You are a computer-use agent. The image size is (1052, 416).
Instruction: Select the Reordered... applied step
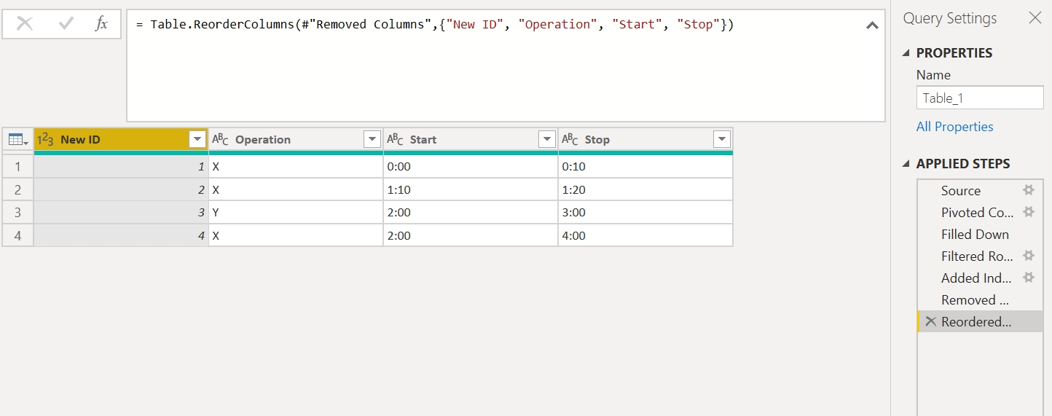click(x=980, y=322)
